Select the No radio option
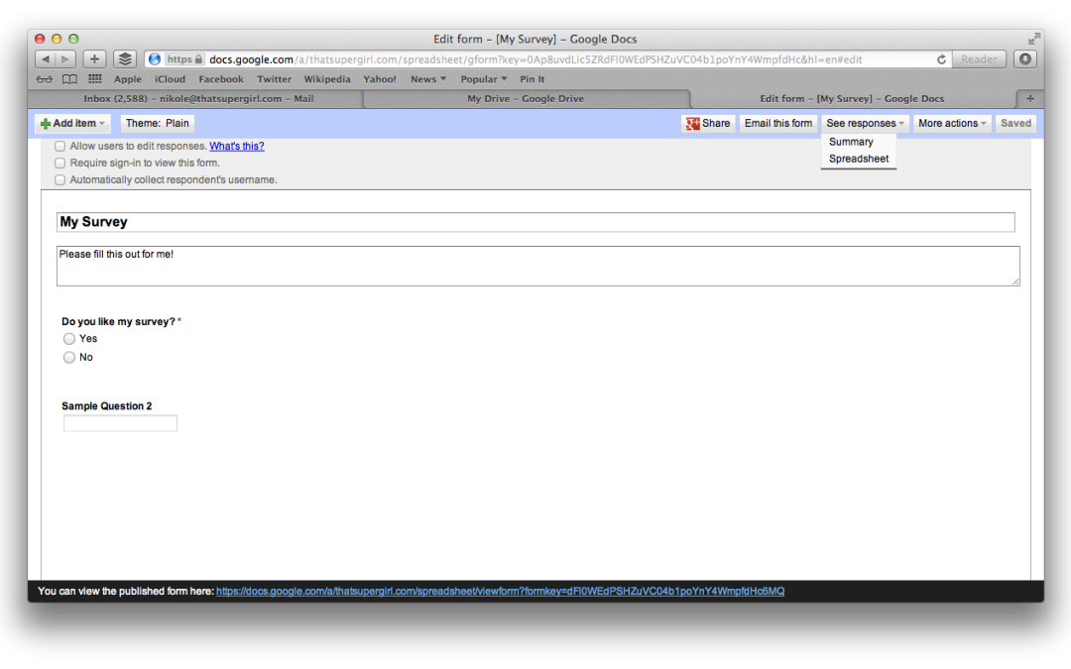The width and height of the screenshot is (1071, 669). point(69,357)
